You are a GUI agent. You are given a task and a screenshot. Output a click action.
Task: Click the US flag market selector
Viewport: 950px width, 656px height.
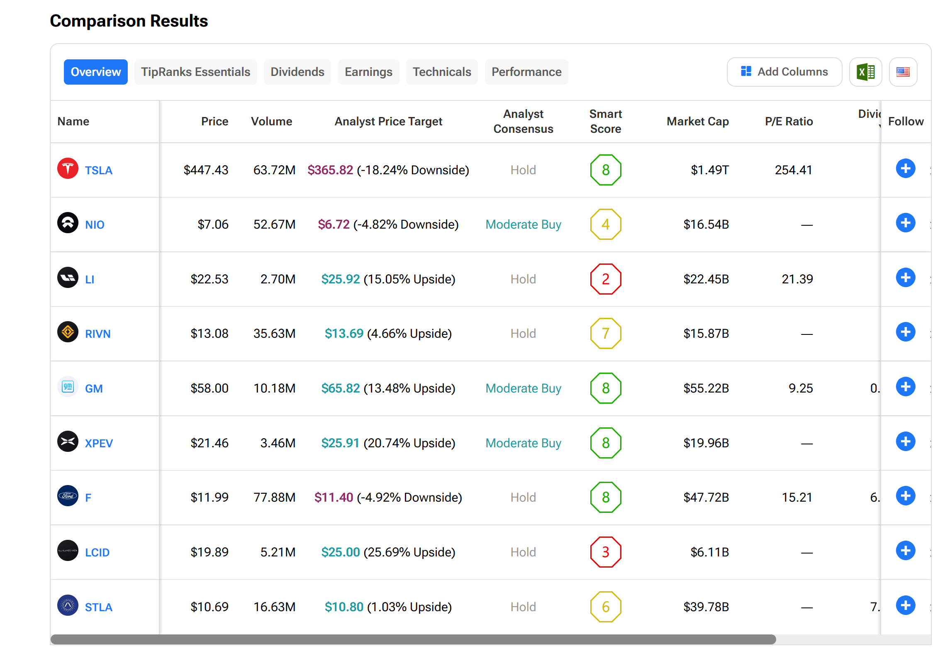click(x=903, y=72)
